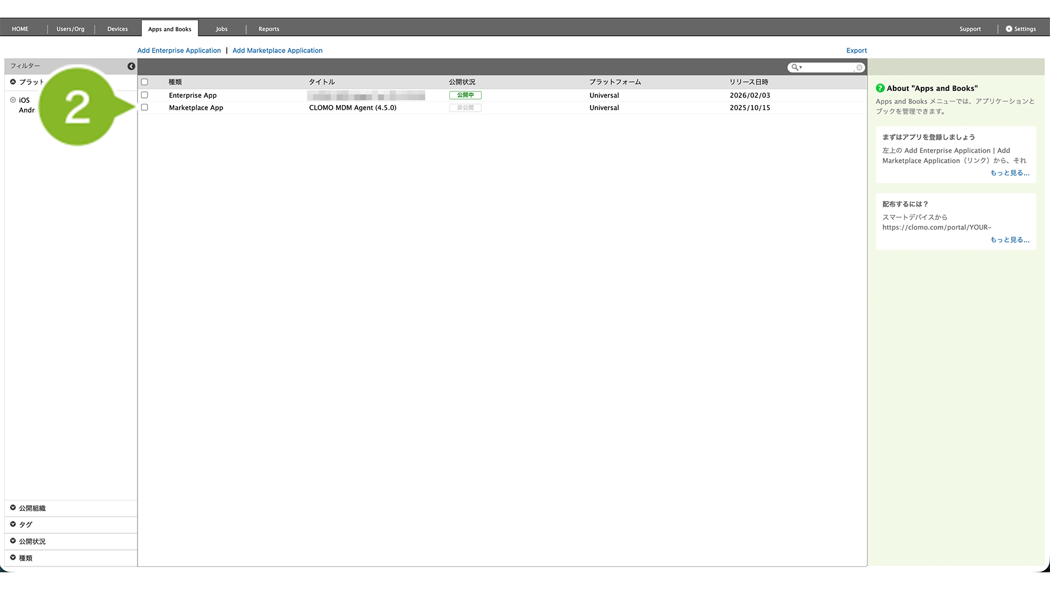The width and height of the screenshot is (1050, 590).
Task: Switch to the Devices tab
Action: click(118, 29)
